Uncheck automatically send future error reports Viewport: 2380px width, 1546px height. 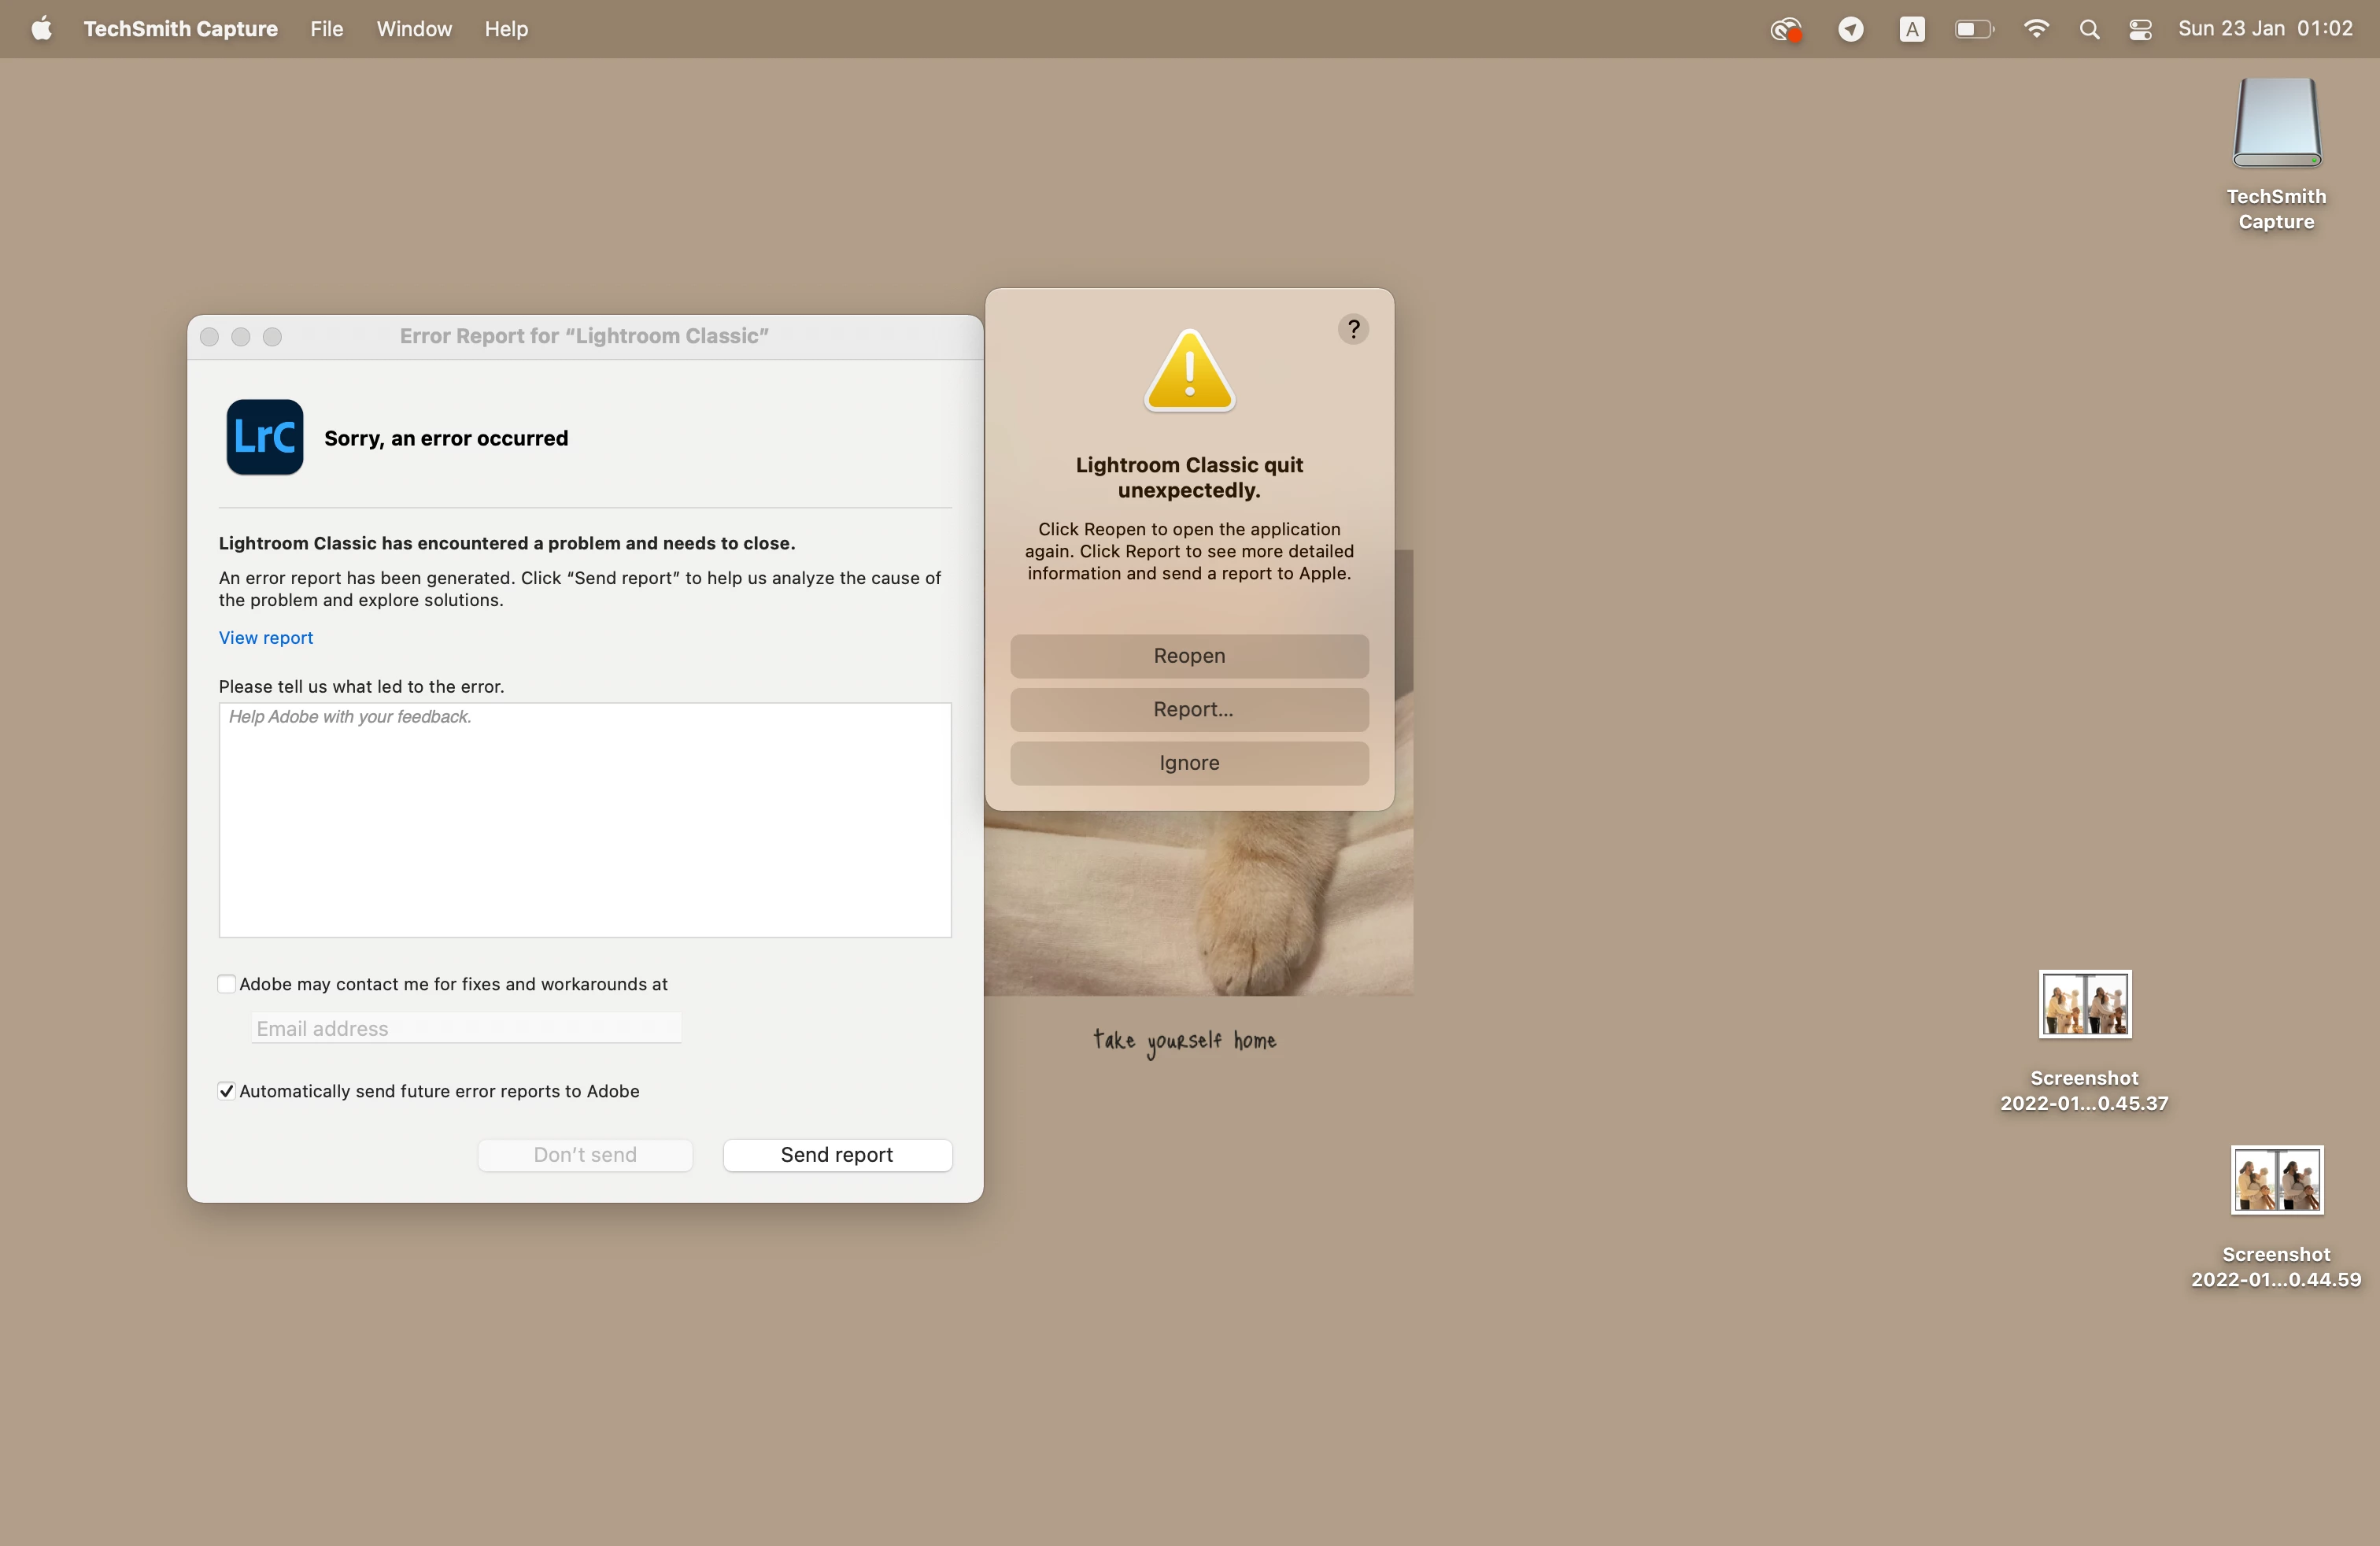tap(227, 1091)
